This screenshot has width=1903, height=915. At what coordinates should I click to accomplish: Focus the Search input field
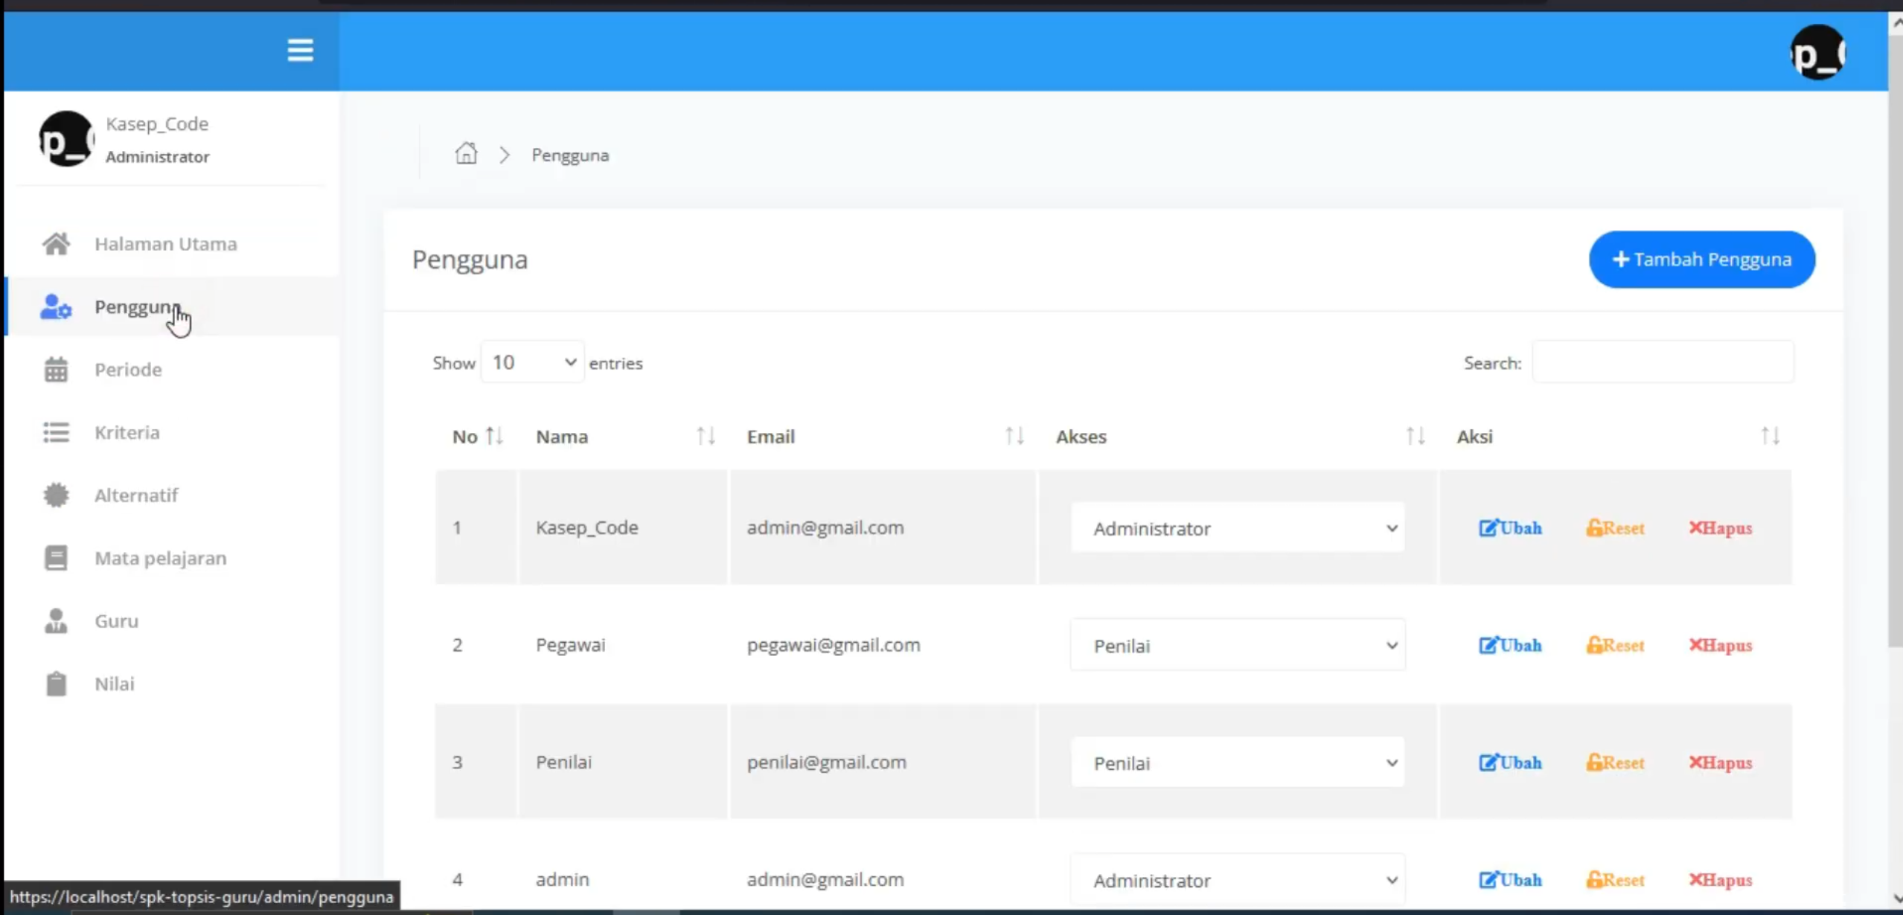1663,362
